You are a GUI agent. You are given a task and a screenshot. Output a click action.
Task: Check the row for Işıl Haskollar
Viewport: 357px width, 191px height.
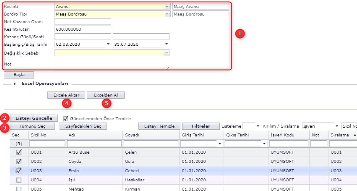click(x=18, y=180)
